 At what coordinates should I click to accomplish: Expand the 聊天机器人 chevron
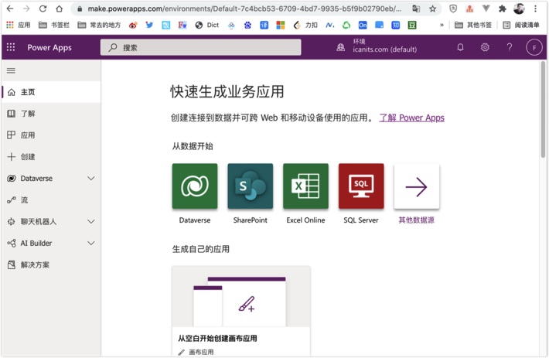(91, 221)
